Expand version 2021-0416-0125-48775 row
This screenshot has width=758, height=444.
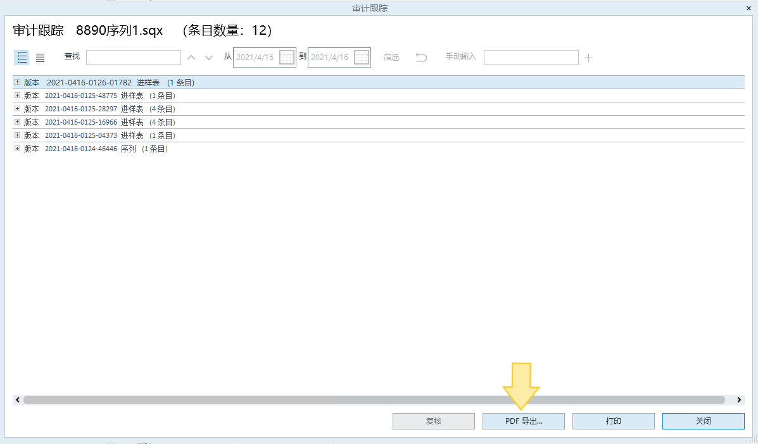(17, 96)
